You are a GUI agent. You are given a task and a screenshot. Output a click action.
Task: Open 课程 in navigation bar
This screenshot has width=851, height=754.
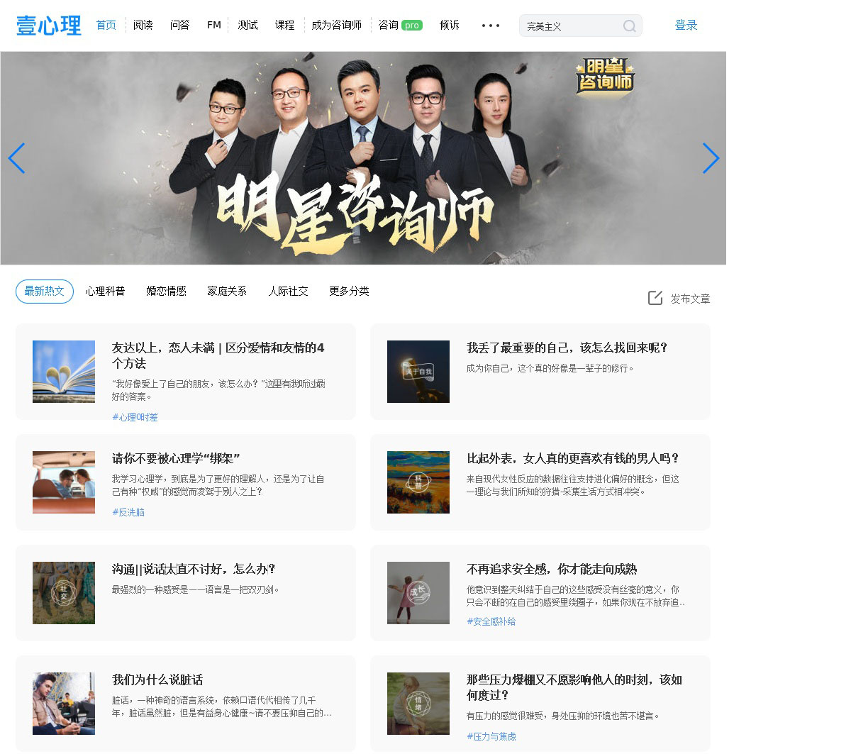[285, 25]
